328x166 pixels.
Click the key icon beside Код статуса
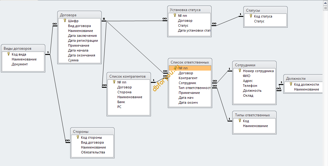(x=251, y=16)
